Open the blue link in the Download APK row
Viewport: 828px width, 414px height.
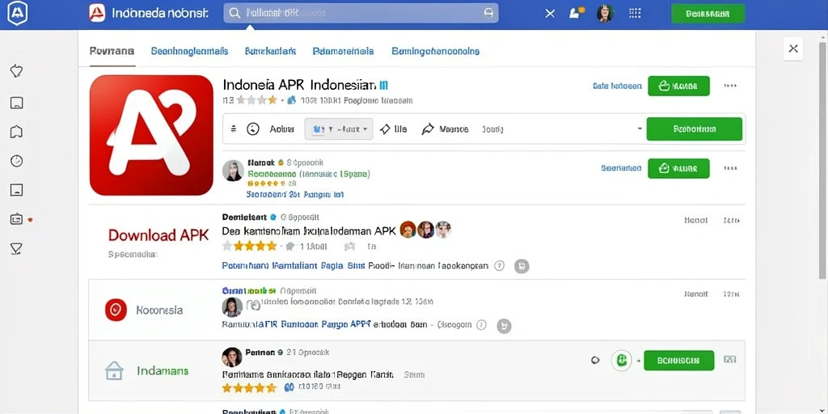coord(293,265)
